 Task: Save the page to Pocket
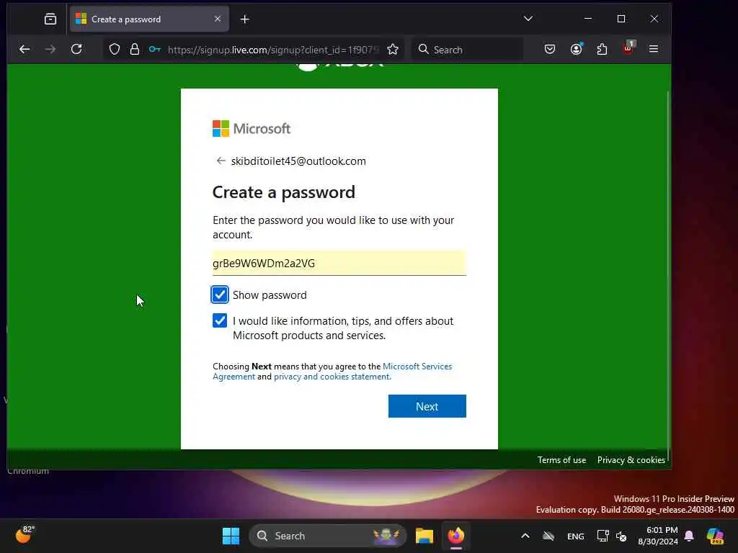pos(550,49)
